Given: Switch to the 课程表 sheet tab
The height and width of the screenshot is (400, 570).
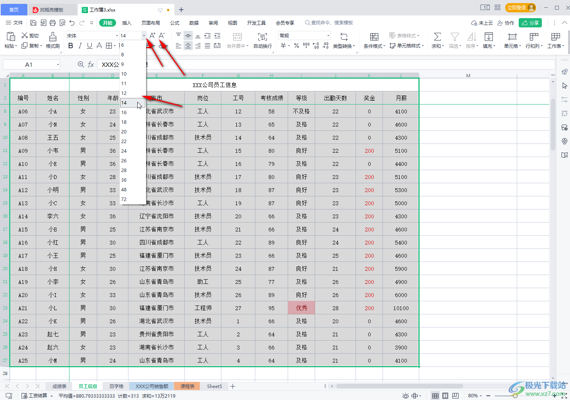Looking at the screenshot, I should (x=187, y=386).
